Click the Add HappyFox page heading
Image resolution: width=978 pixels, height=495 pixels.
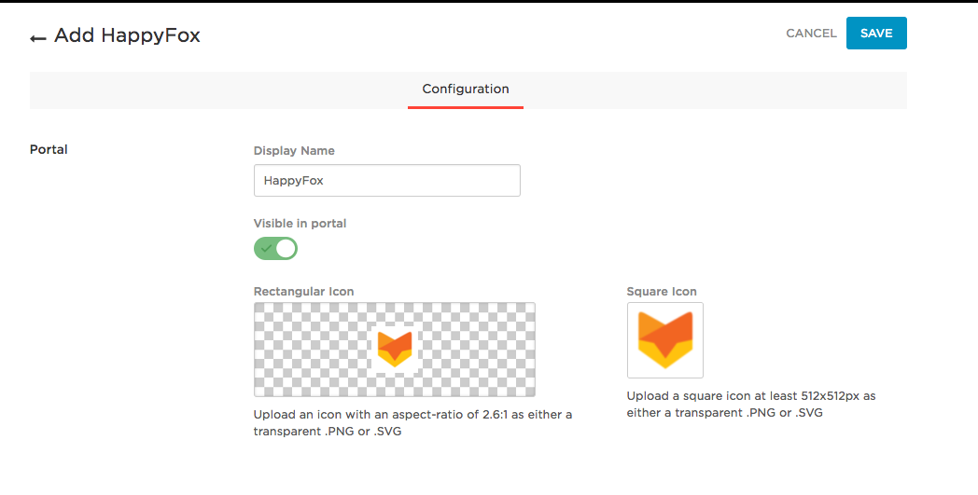pyautogui.click(x=127, y=36)
